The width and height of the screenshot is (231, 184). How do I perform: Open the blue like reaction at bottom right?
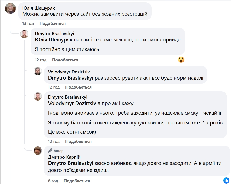226,180
